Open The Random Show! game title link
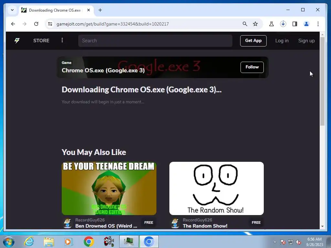 [205, 226]
